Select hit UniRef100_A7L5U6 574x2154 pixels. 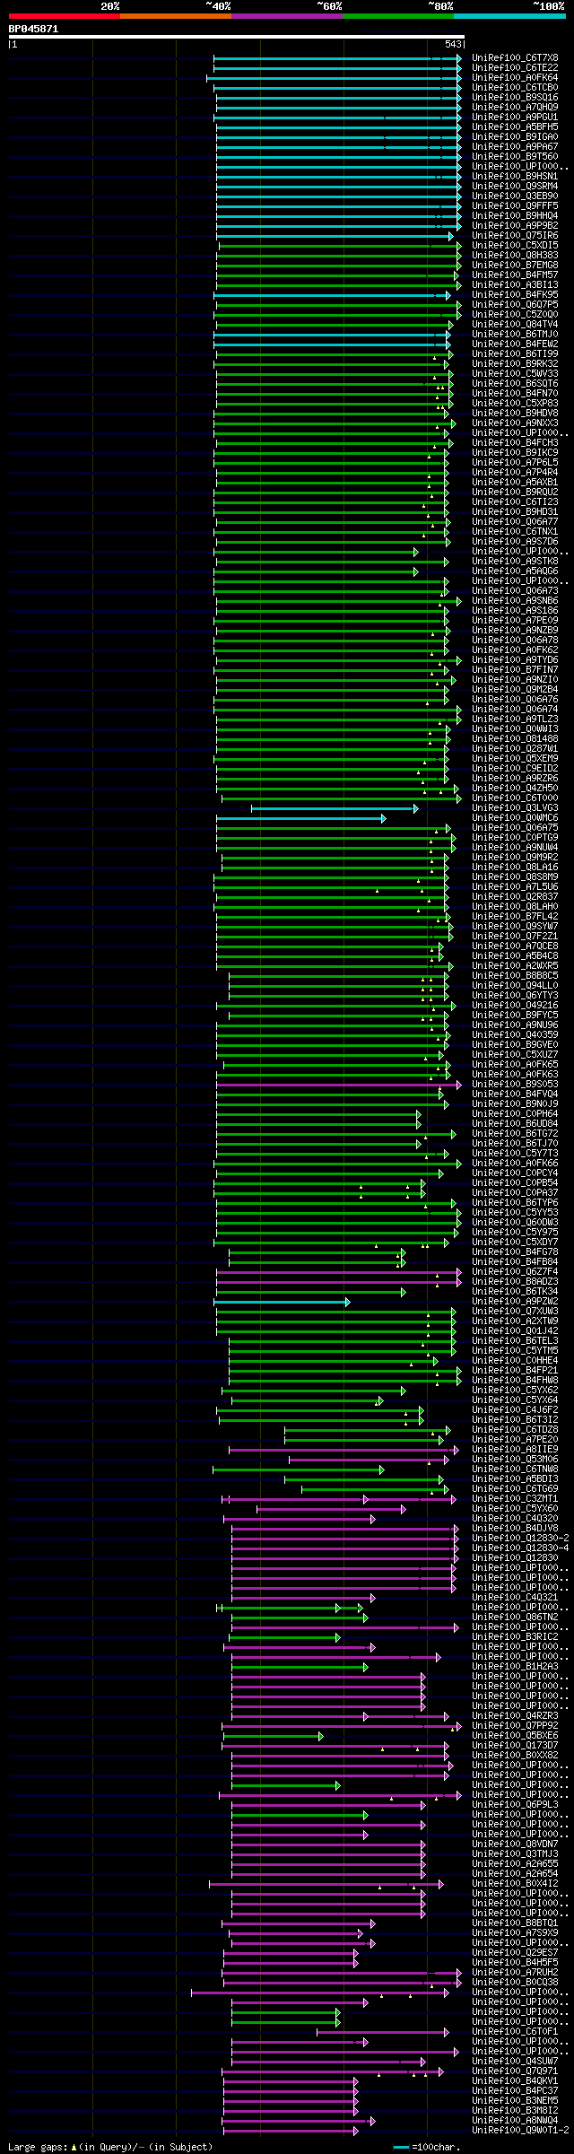click(x=515, y=886)
